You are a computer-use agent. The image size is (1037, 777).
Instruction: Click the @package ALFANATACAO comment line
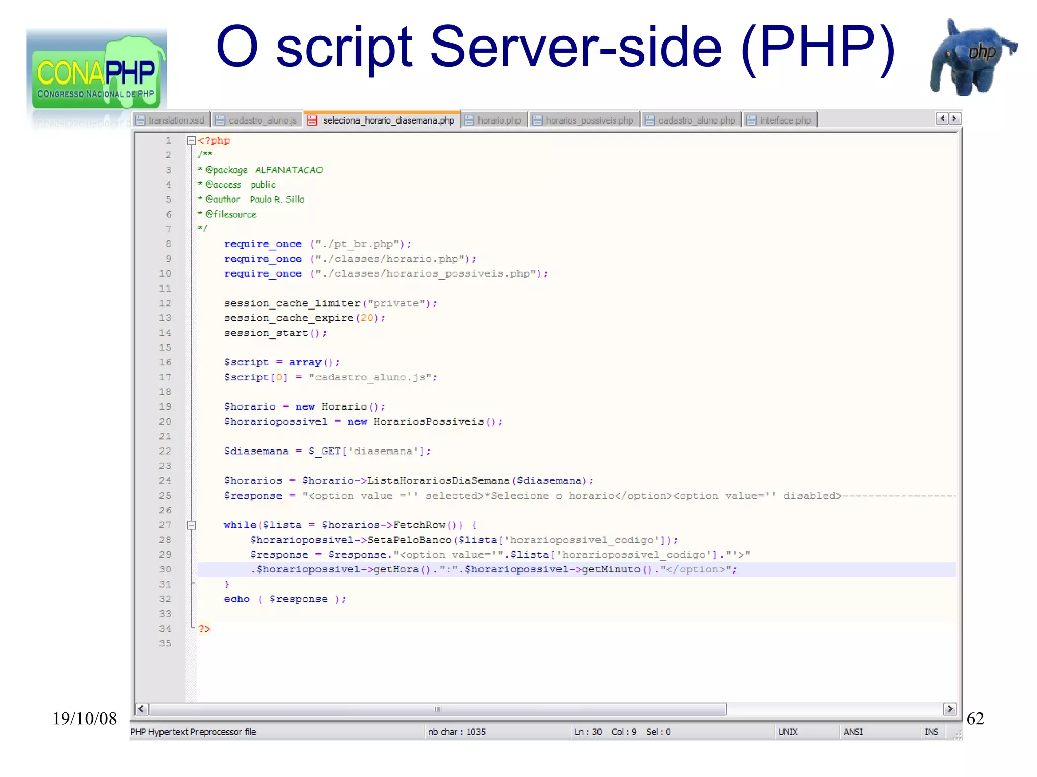[x=260, y=170]
